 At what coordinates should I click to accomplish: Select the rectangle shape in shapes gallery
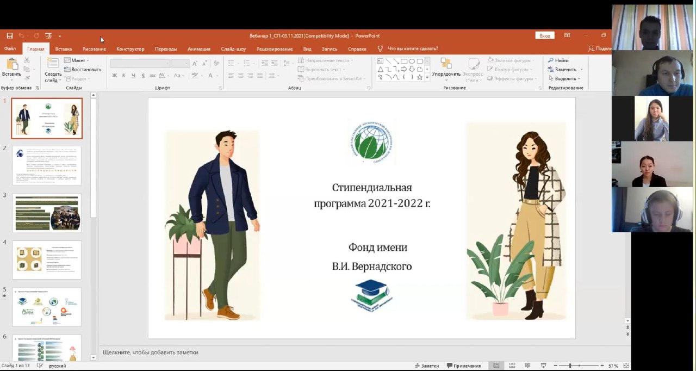404,61
